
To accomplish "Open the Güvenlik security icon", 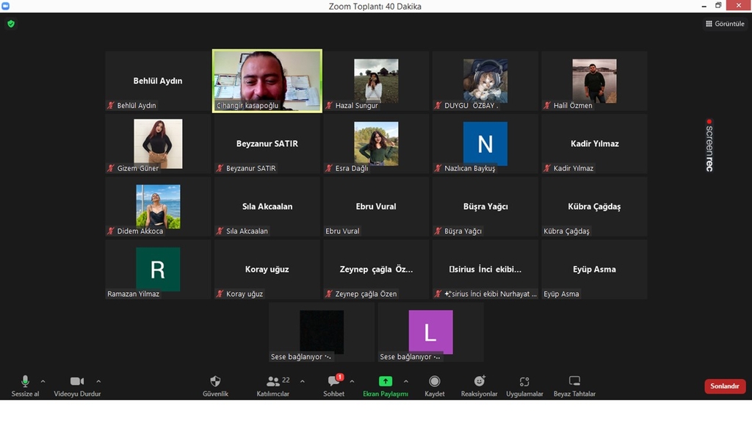I will coord(215,386).
